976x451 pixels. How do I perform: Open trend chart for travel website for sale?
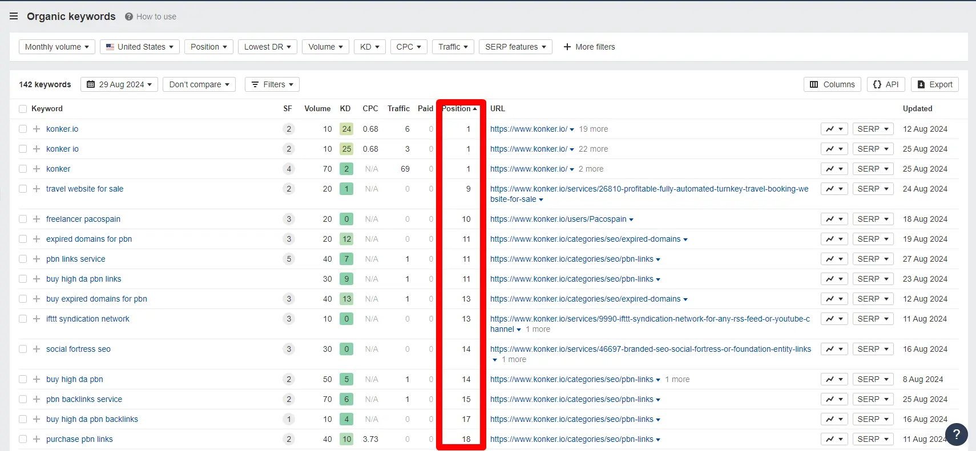tap(834, 189)
